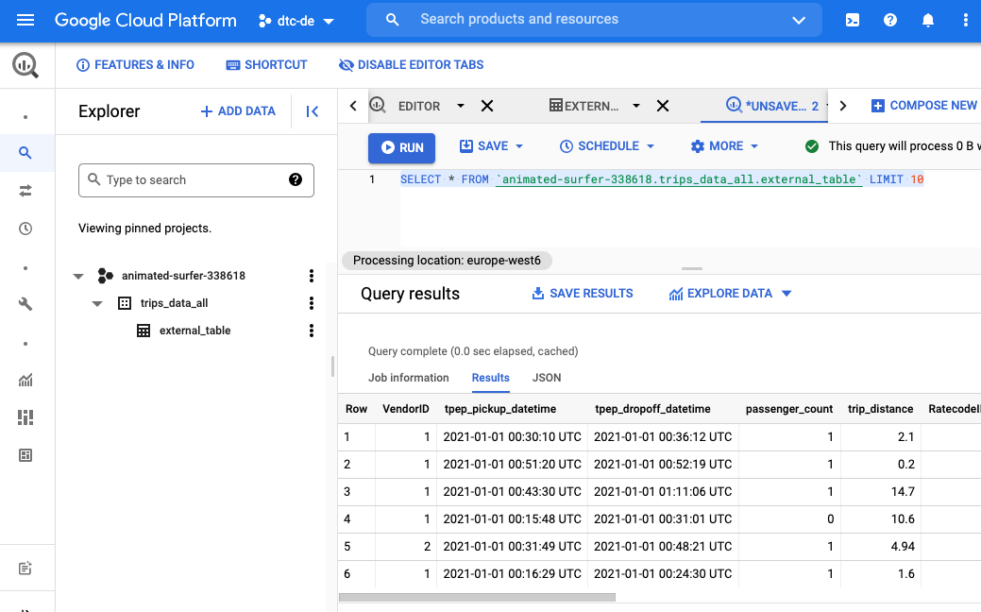Click the VendorID column header
Viewport: 981px width, 612px height.
tap(405, 409)
